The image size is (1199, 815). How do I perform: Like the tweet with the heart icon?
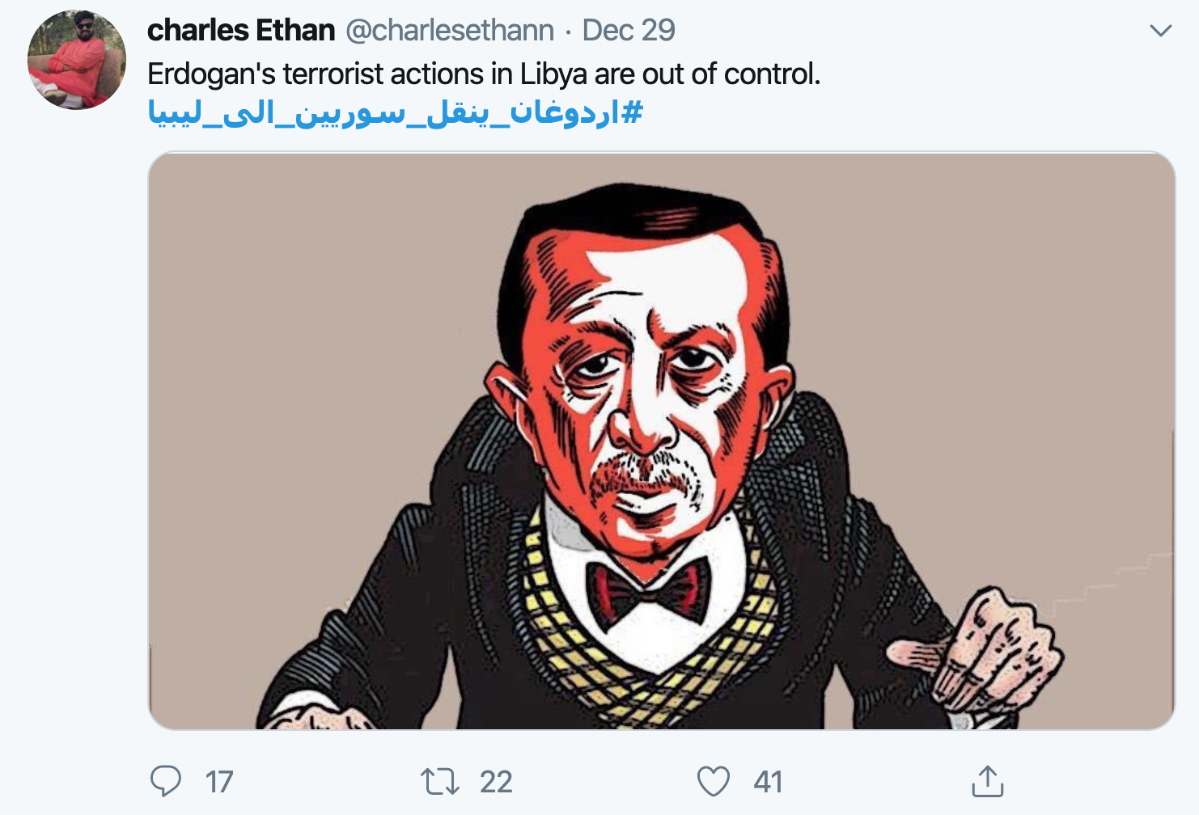(x=714, y=781)
